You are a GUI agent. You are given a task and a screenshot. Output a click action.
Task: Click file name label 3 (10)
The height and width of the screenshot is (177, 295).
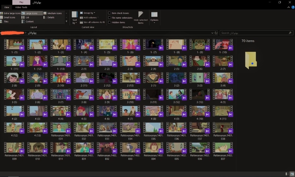130,102
